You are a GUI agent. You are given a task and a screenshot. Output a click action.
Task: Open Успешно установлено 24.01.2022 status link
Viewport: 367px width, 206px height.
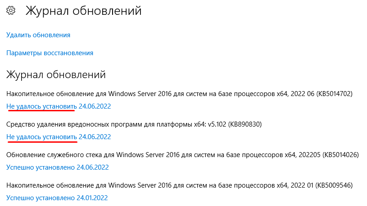click(58, 197)
